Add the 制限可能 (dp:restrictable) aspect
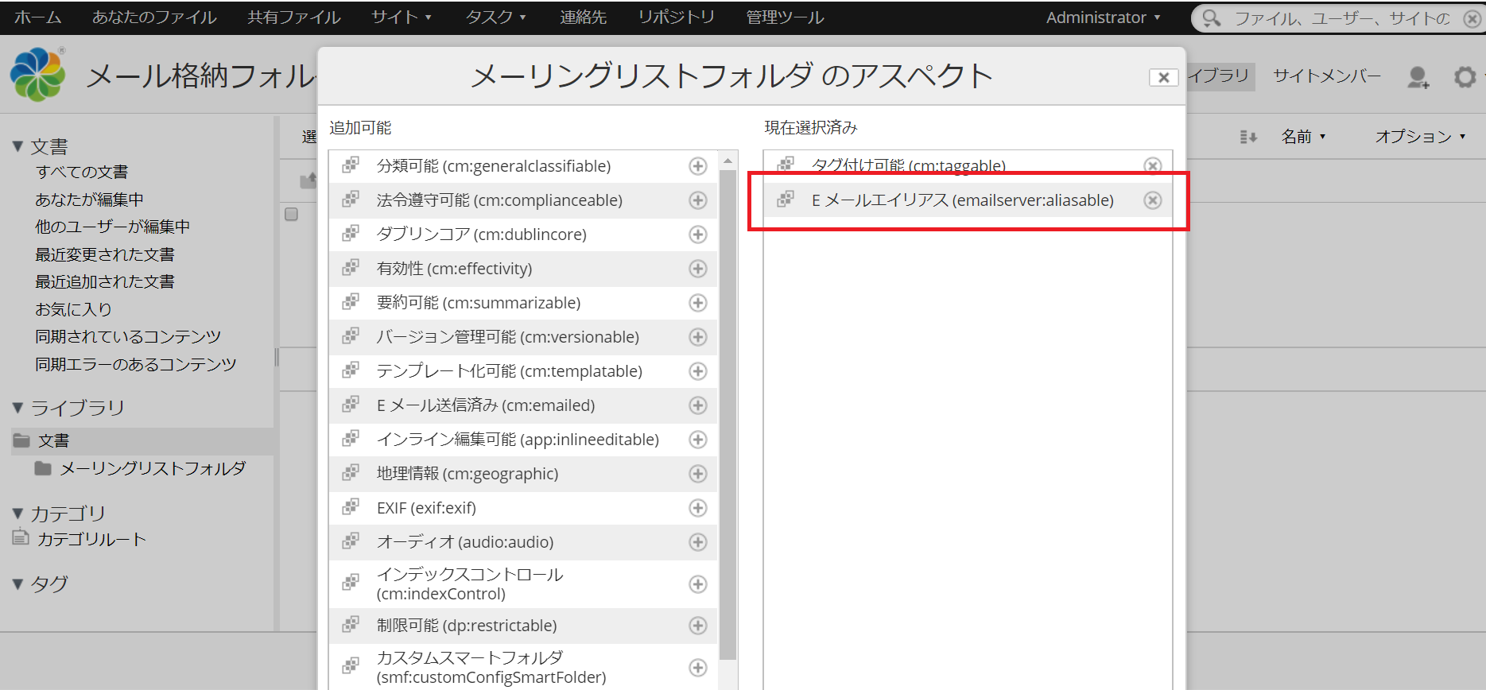Viewport: 1486px width, 690px height. 697,626
